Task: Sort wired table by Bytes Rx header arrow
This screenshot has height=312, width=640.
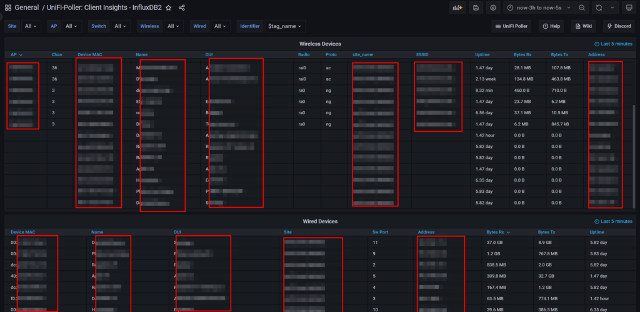Action: pos(508,232)
